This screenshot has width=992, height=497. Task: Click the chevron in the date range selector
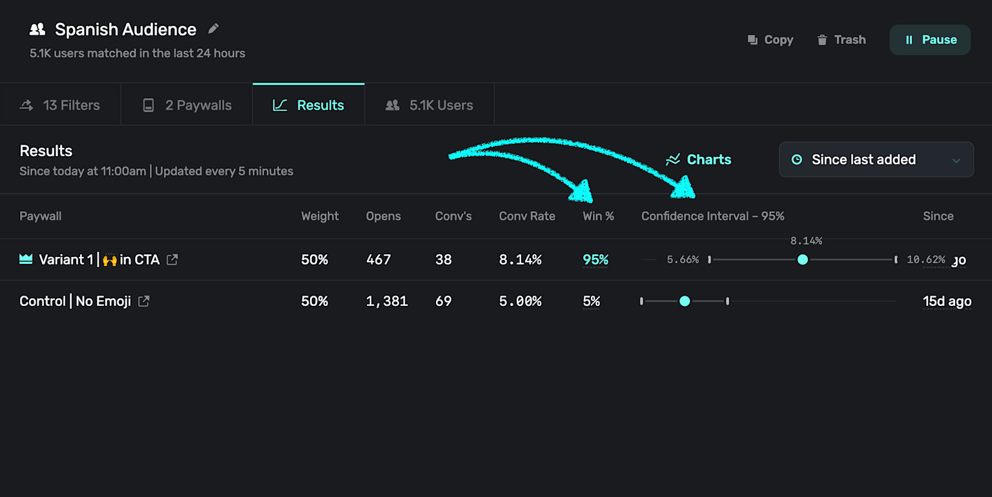point(956,160)
